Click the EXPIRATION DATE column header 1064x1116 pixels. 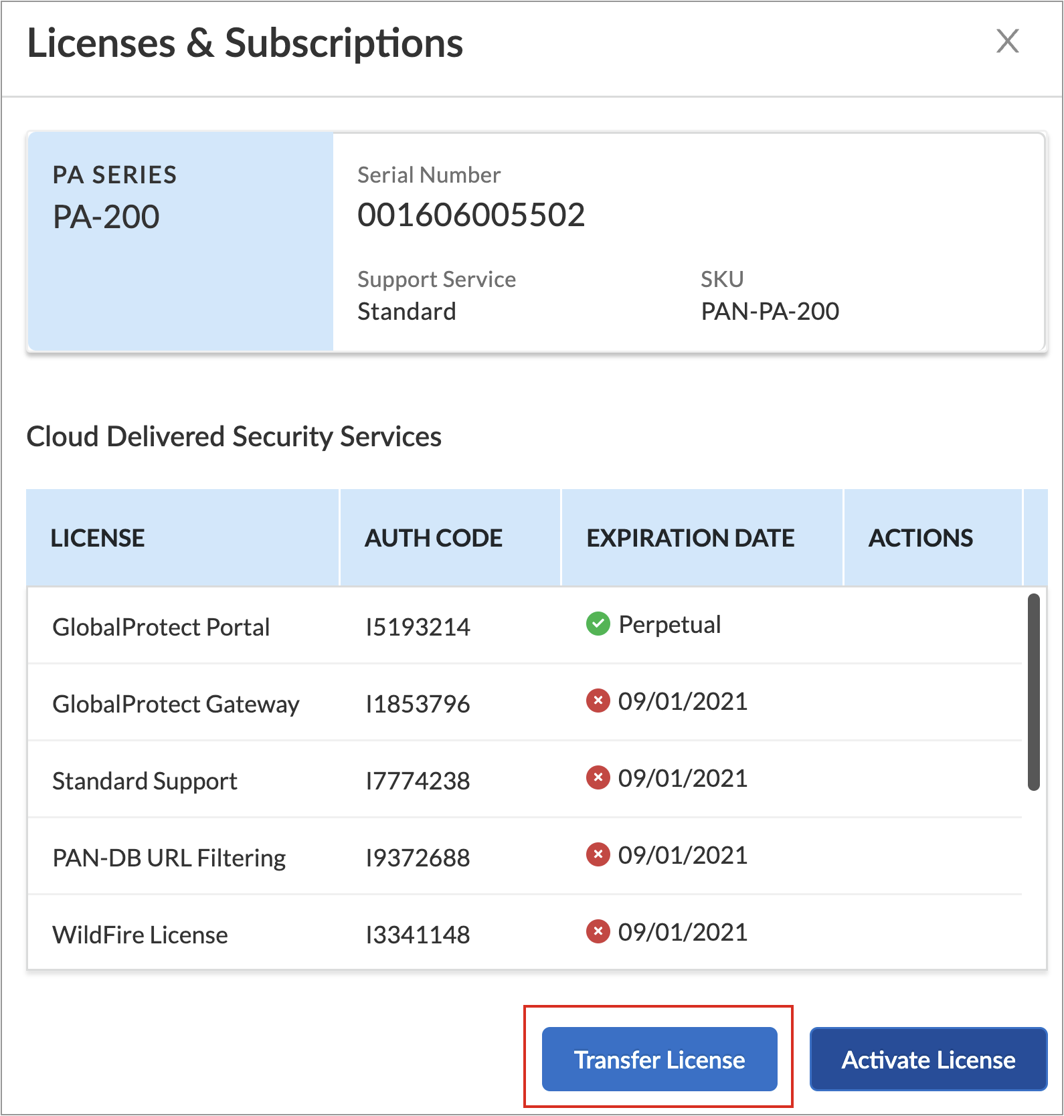(690, 539)
